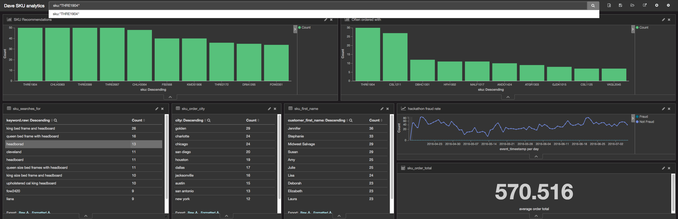
Task: Remove the SKU Recommendations panel
Action: (x=331, y=20)
